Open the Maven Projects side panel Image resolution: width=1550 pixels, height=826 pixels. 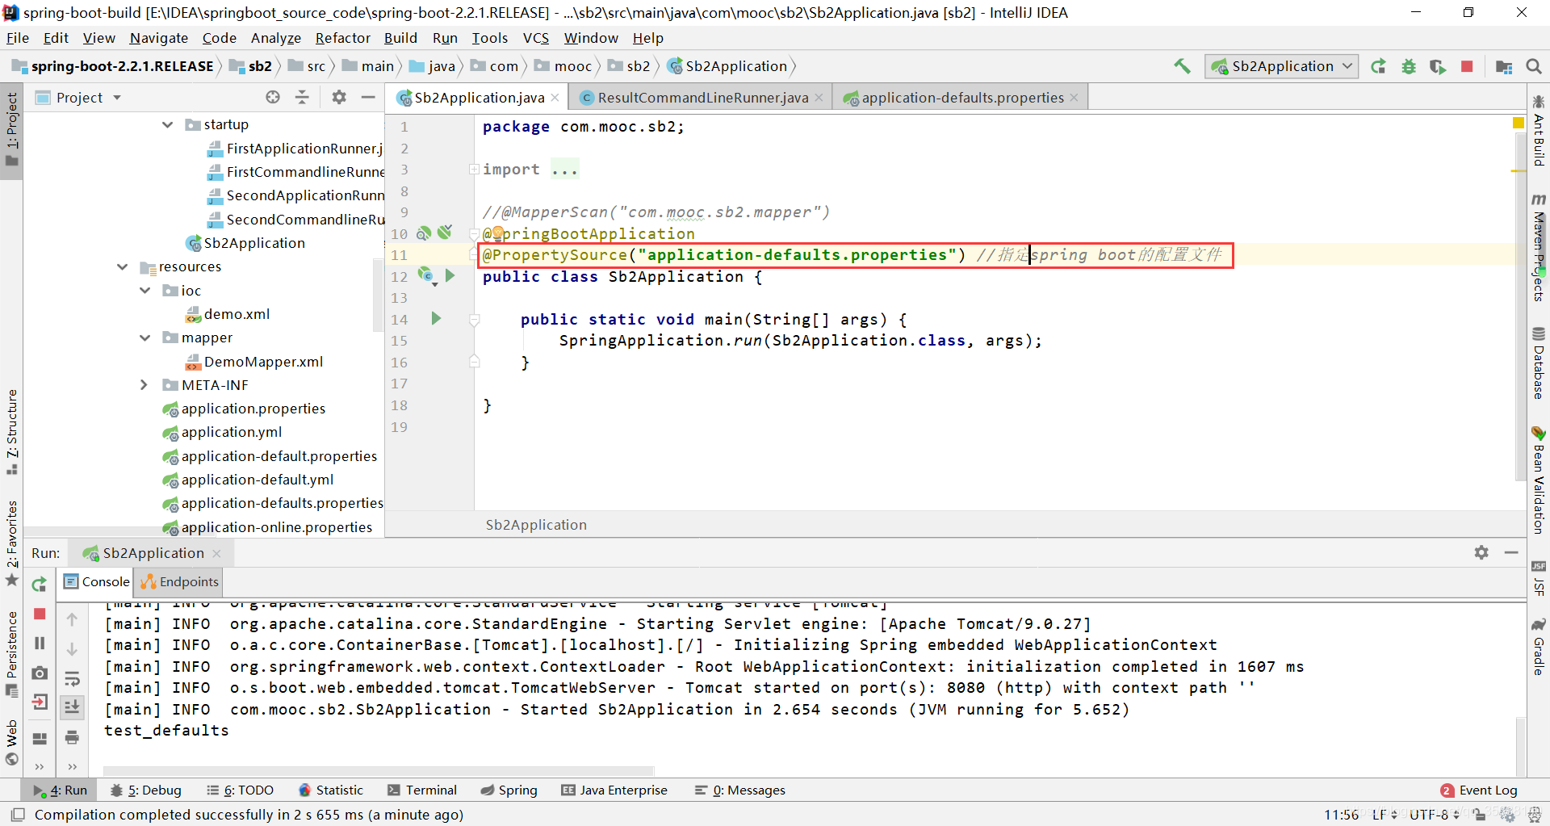pos(1539,249)
